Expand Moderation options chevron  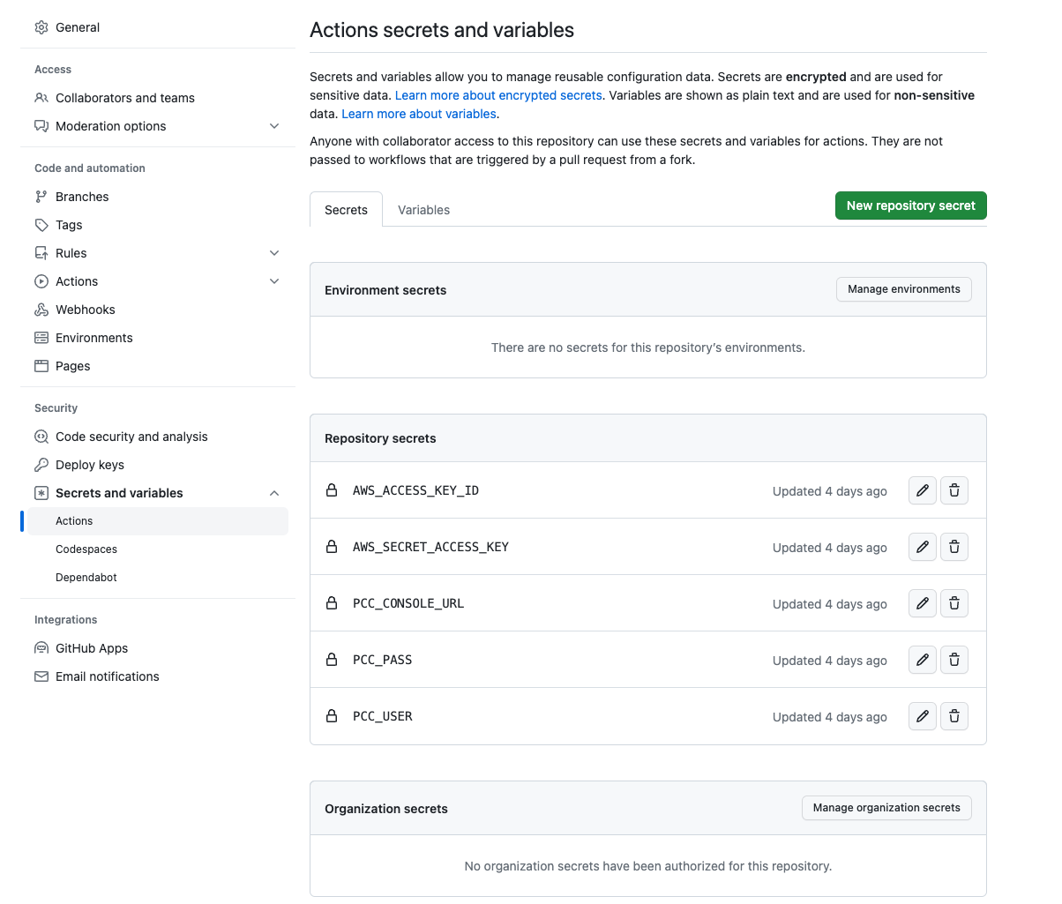pos(274,126)
